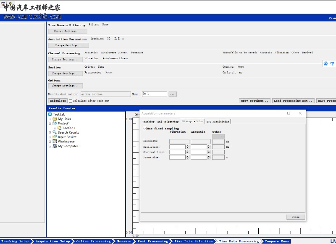
Task: Change Section settings
Action: [66, 73]
